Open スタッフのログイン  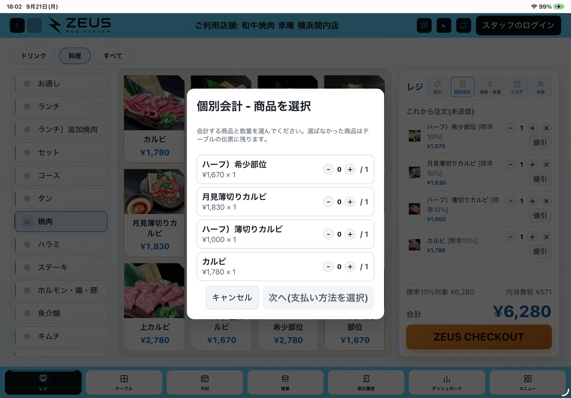point(518,25)
